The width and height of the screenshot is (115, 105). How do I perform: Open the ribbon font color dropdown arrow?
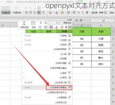click(x=54, y=13)
